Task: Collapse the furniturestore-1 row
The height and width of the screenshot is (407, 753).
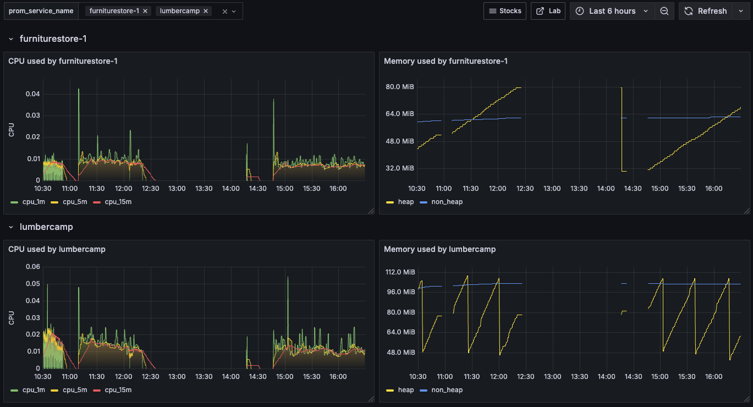Action: pos(11,39)
